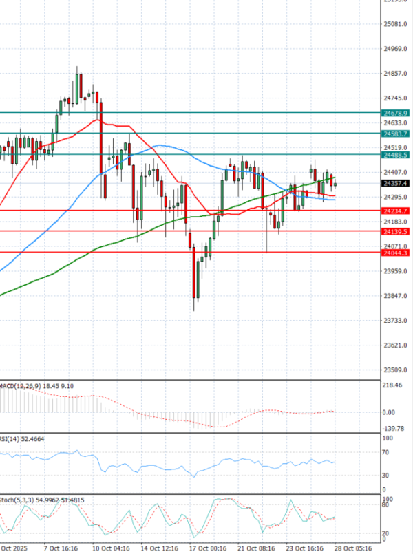Click the red 24139.5 support price tag
The image size is (413, 554).
(x=396, y=233)
